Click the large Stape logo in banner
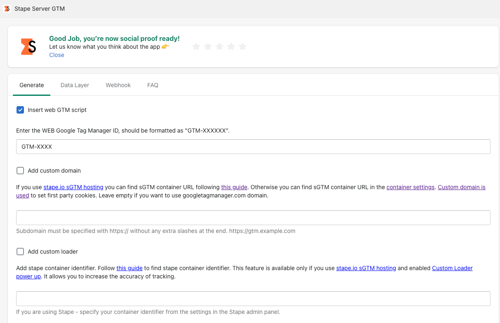This screenshot has height=323, width=500. (x=29, y=47)
